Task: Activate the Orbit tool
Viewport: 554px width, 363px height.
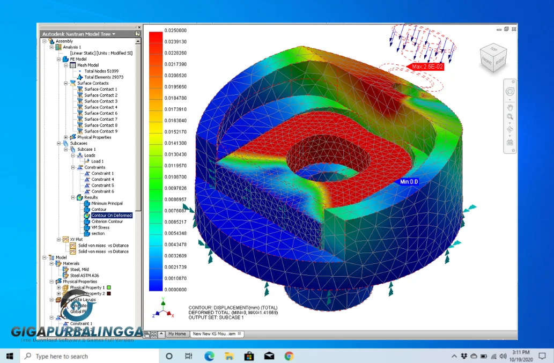Action: 509,129
